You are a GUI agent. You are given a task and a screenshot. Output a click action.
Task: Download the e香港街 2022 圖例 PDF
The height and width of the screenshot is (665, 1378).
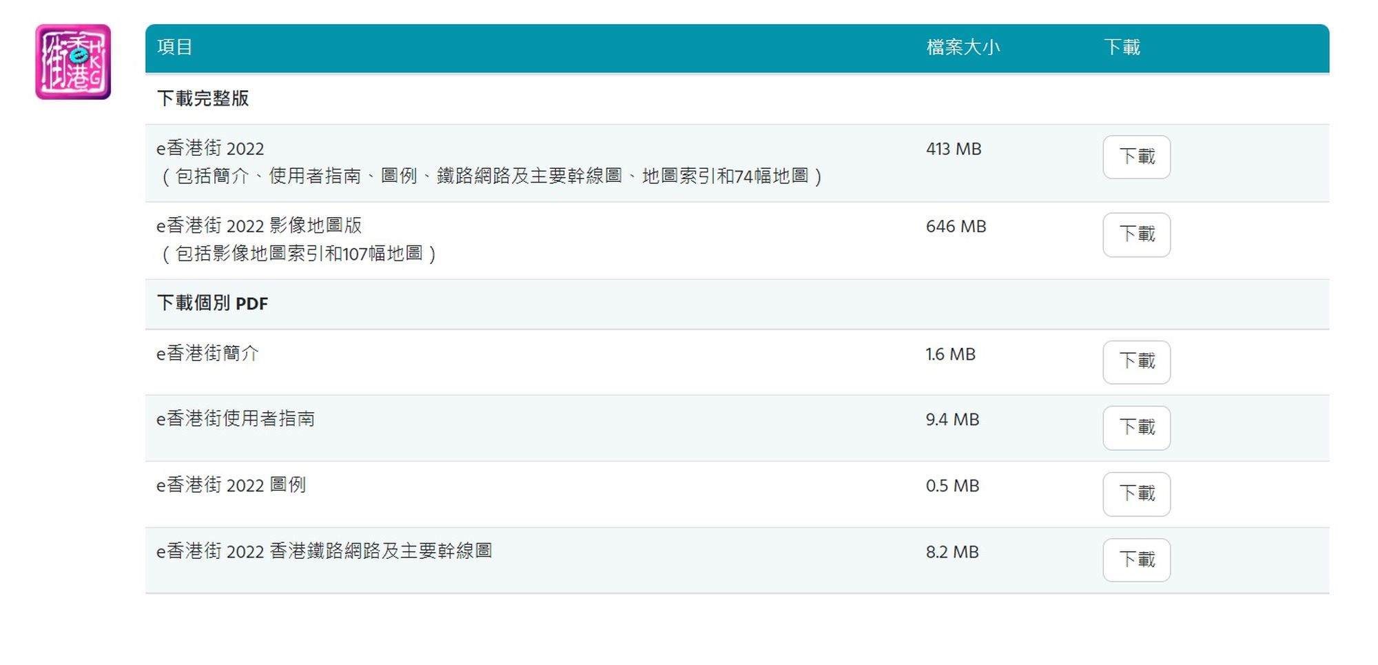tap(1136, 494)
